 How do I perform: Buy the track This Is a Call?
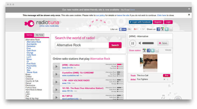pos(167,75)
